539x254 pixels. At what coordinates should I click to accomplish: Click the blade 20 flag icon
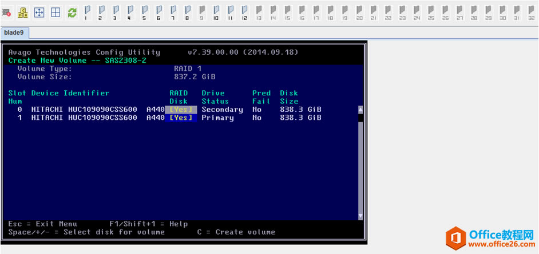(x=359, y=13)
